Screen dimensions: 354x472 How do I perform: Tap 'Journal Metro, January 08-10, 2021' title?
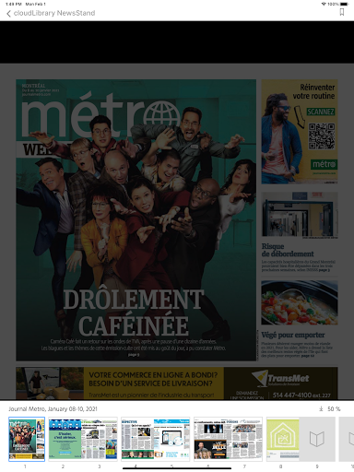point(53,409)
